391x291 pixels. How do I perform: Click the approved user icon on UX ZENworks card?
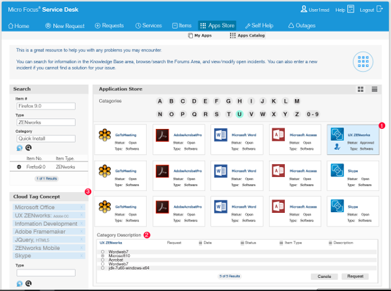click(x=337, y=146)
